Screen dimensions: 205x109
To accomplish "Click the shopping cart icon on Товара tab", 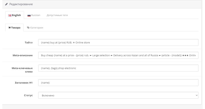I will click(10, 28).
